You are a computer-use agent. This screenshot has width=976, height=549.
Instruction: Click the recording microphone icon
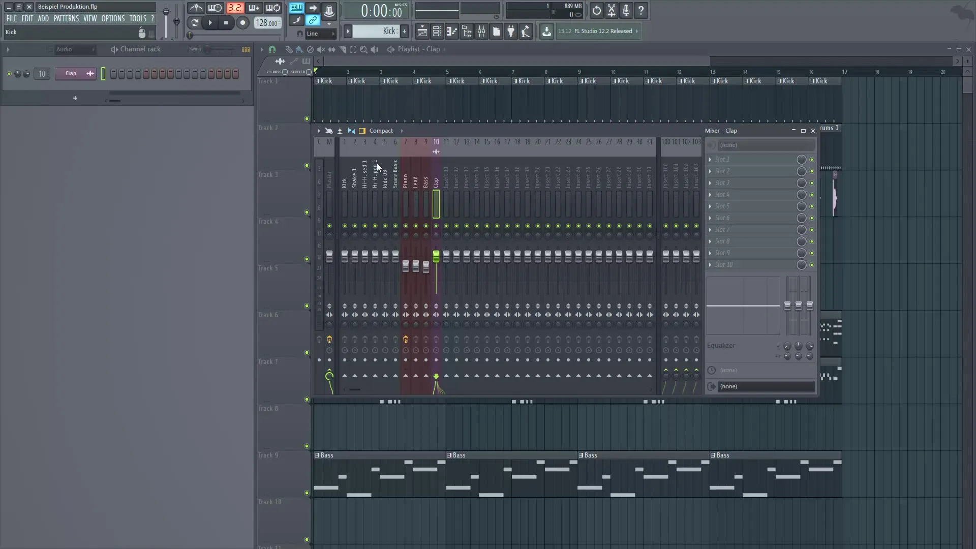coord(626,10)
